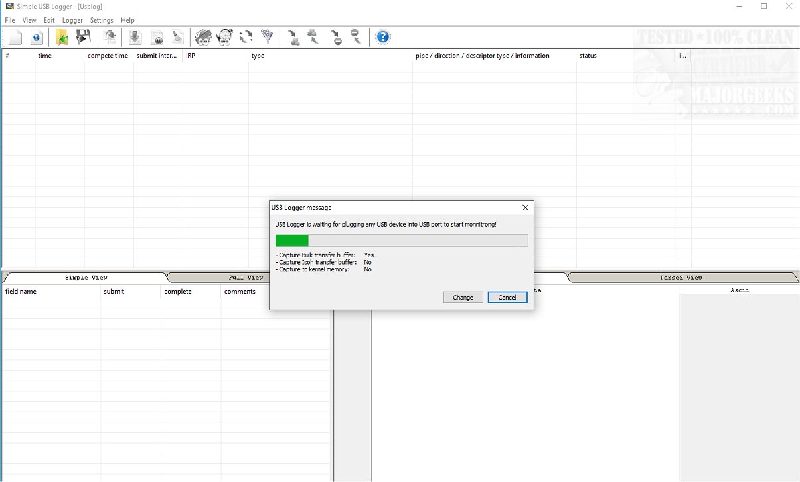Click the ruler face toolbar icon
The image size is (800, 482).
203,37
